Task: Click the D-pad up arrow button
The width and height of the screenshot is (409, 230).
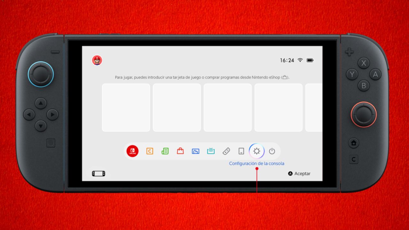Action: click(x=41, y=103)
